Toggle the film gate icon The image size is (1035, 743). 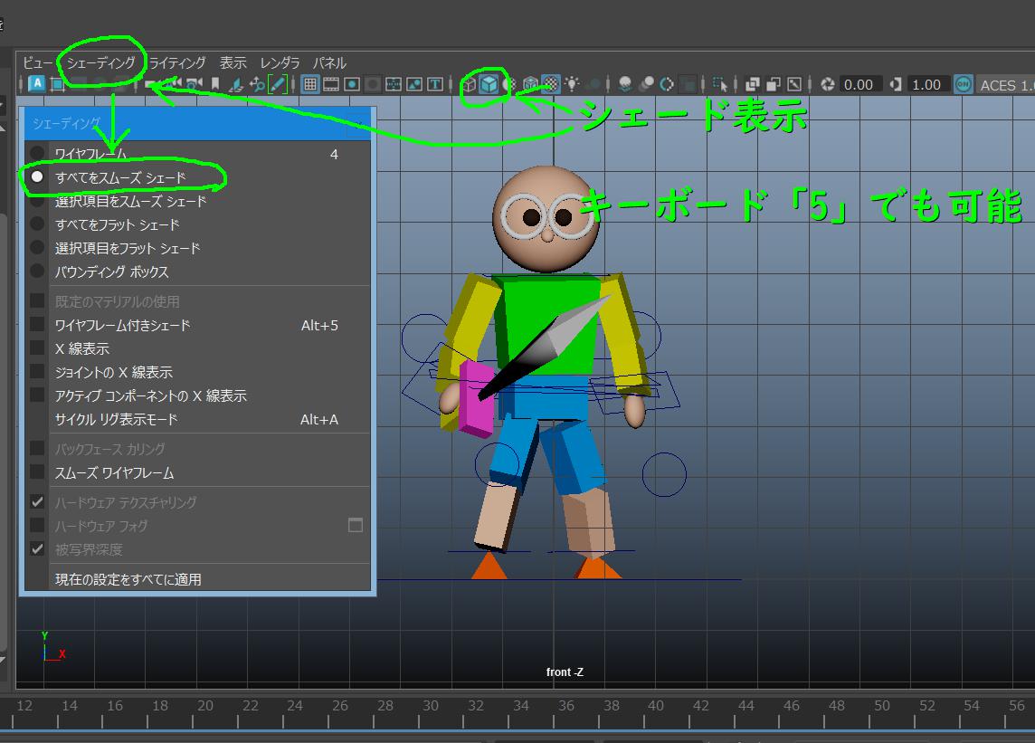point(331,84)
